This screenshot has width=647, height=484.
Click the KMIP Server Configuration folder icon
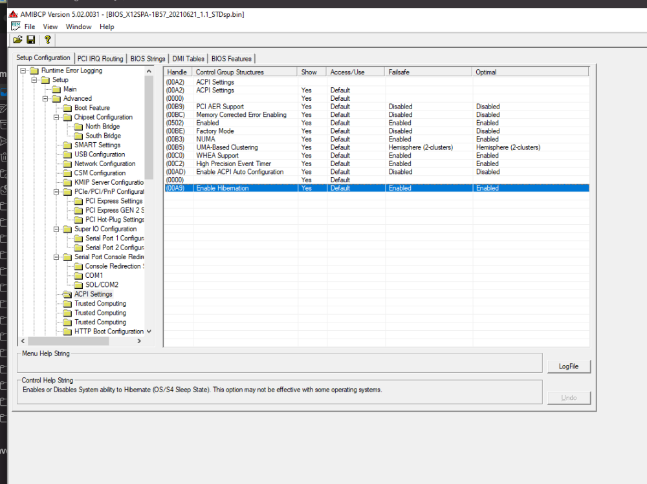pyautogui.click(x=68, y=183)
